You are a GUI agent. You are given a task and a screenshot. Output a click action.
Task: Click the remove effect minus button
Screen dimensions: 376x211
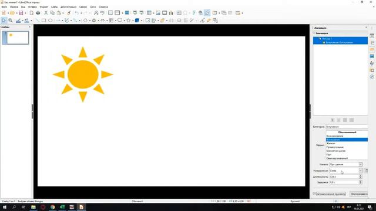click(x=338, y=120)
